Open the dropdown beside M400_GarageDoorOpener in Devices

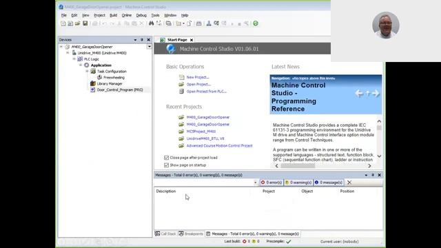pos(149,47)
